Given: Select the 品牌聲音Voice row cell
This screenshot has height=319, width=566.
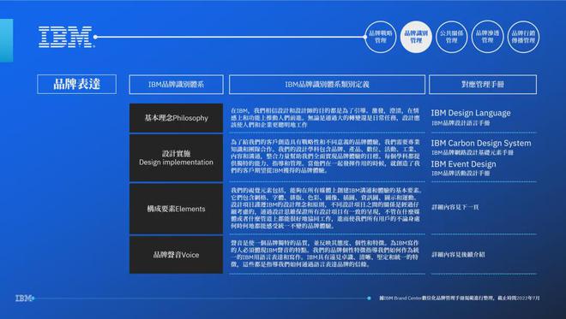Looking at the screenshot, I should 176,255.
